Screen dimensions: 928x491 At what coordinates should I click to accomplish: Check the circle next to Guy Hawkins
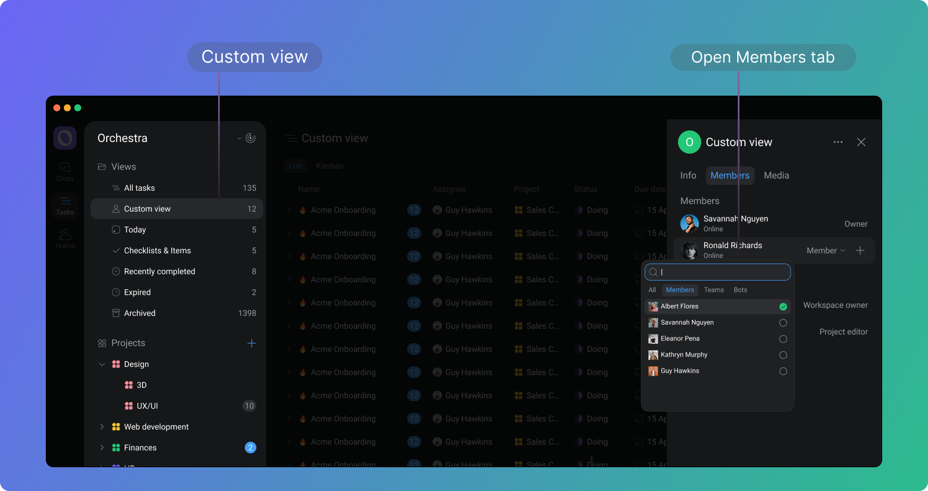[783, 371]
